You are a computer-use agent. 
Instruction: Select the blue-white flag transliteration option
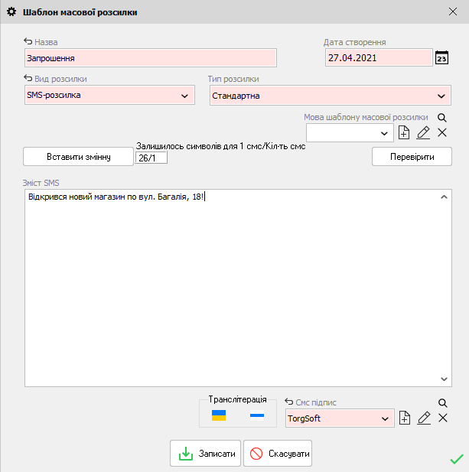coord(257,415)
